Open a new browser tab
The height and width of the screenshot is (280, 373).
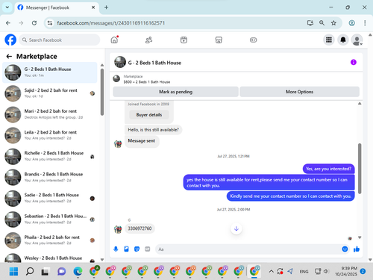106,7
